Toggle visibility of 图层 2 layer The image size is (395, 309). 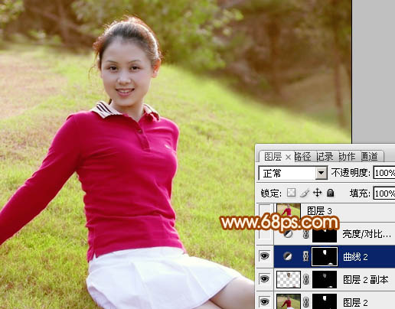coord(265,301)
